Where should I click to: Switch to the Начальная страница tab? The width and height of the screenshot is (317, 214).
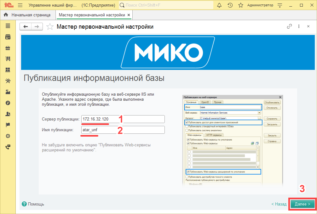tap(27, 15)
